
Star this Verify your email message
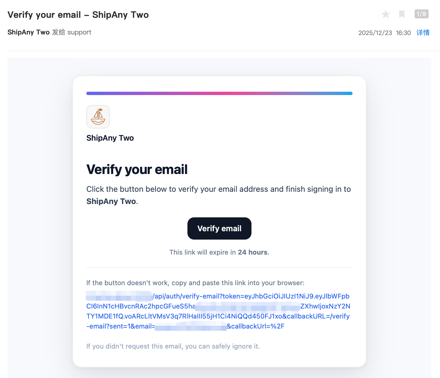tap(386, 14)
